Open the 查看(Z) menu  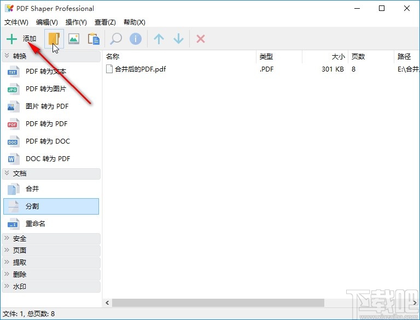coord(105,22)
